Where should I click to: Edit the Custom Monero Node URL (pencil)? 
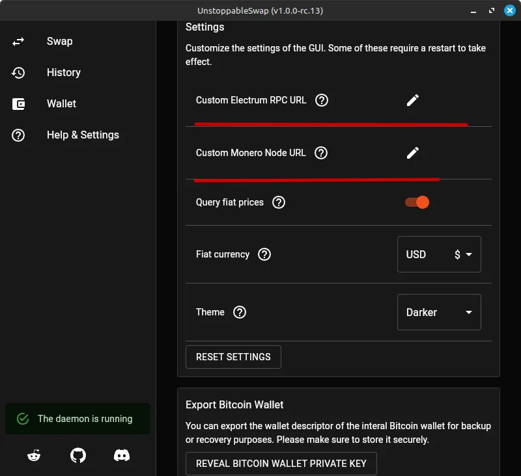tap(413, 153)
